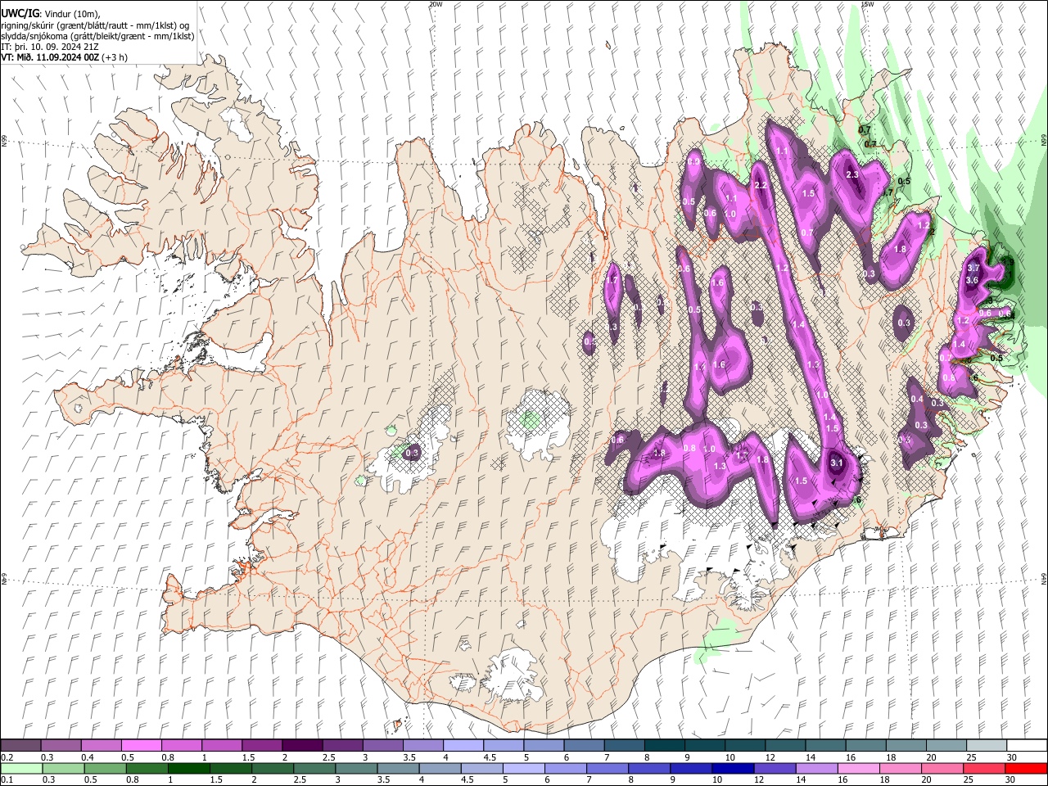Select the dark teal 8 swatch in upper legend

tap(664, 746)
